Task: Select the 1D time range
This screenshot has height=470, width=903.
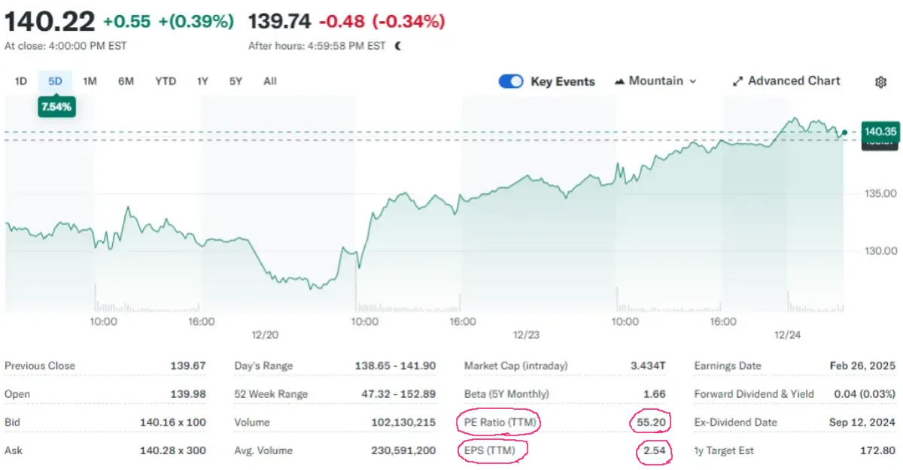Action: 21,81
